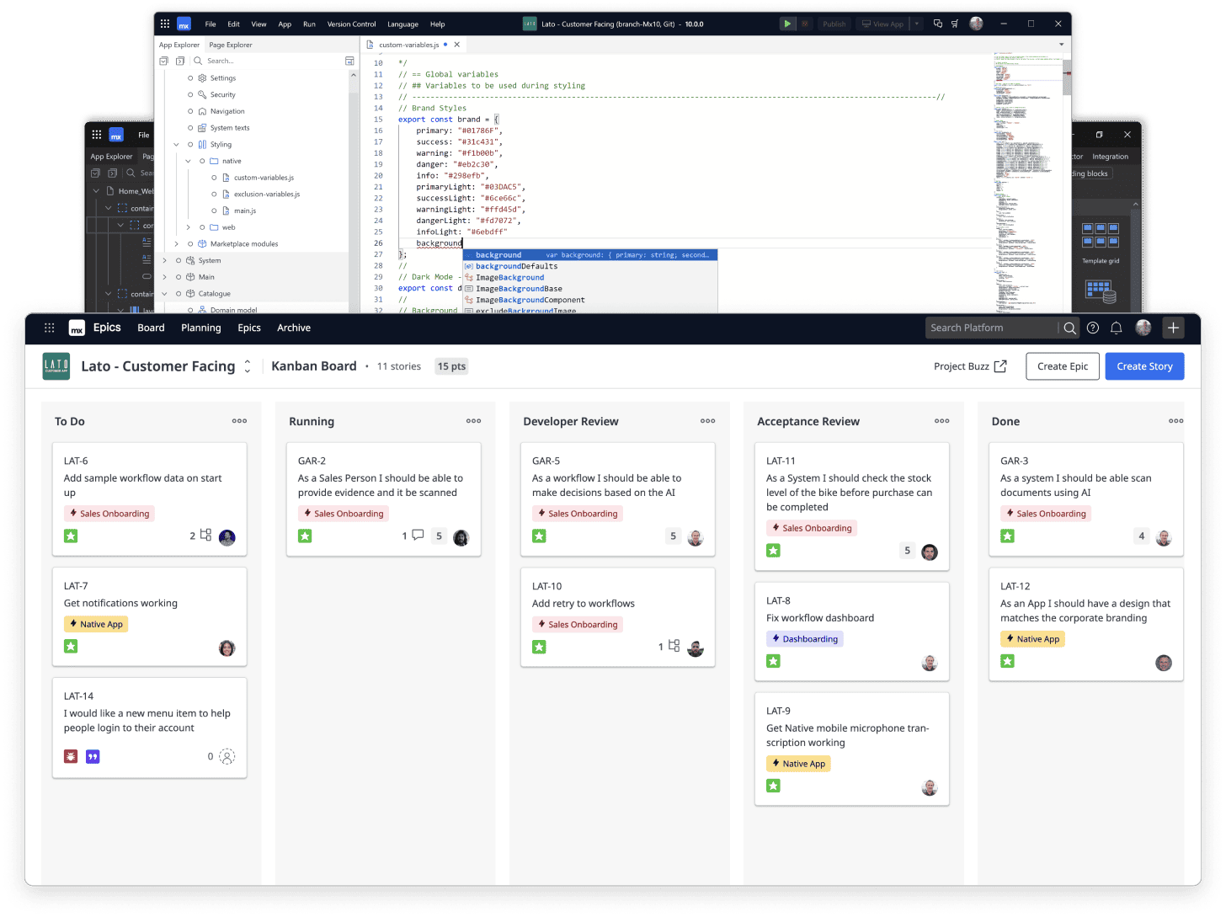Open the Version Control menu
Screen dimensions: 1226x917
click(351, 24)
